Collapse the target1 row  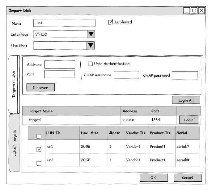[x=25, y=120]
